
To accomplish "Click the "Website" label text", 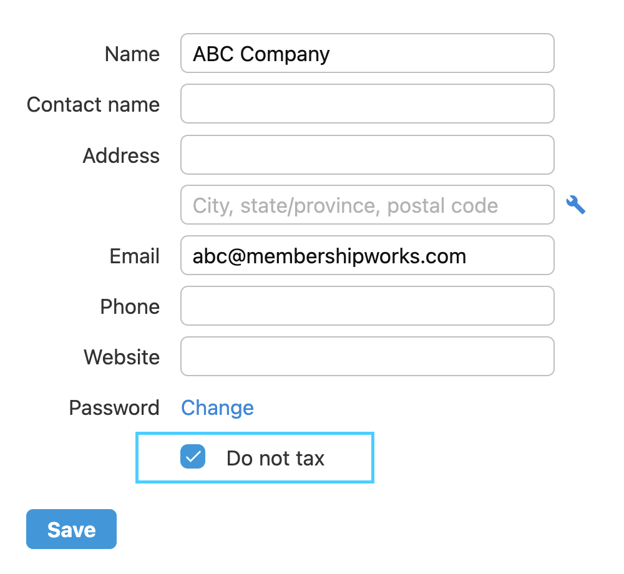I will click(x=122, y=358).
